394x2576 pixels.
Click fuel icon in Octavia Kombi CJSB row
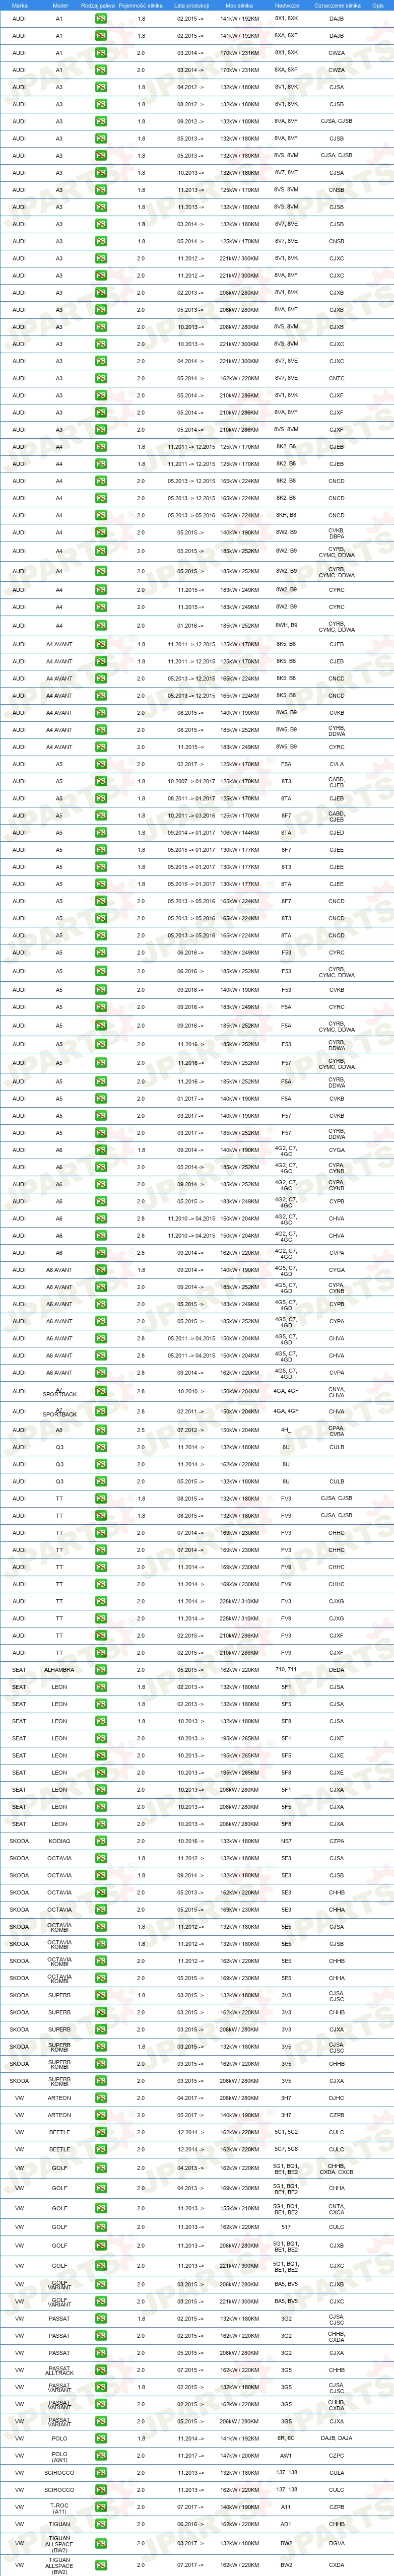(101, 1944)
